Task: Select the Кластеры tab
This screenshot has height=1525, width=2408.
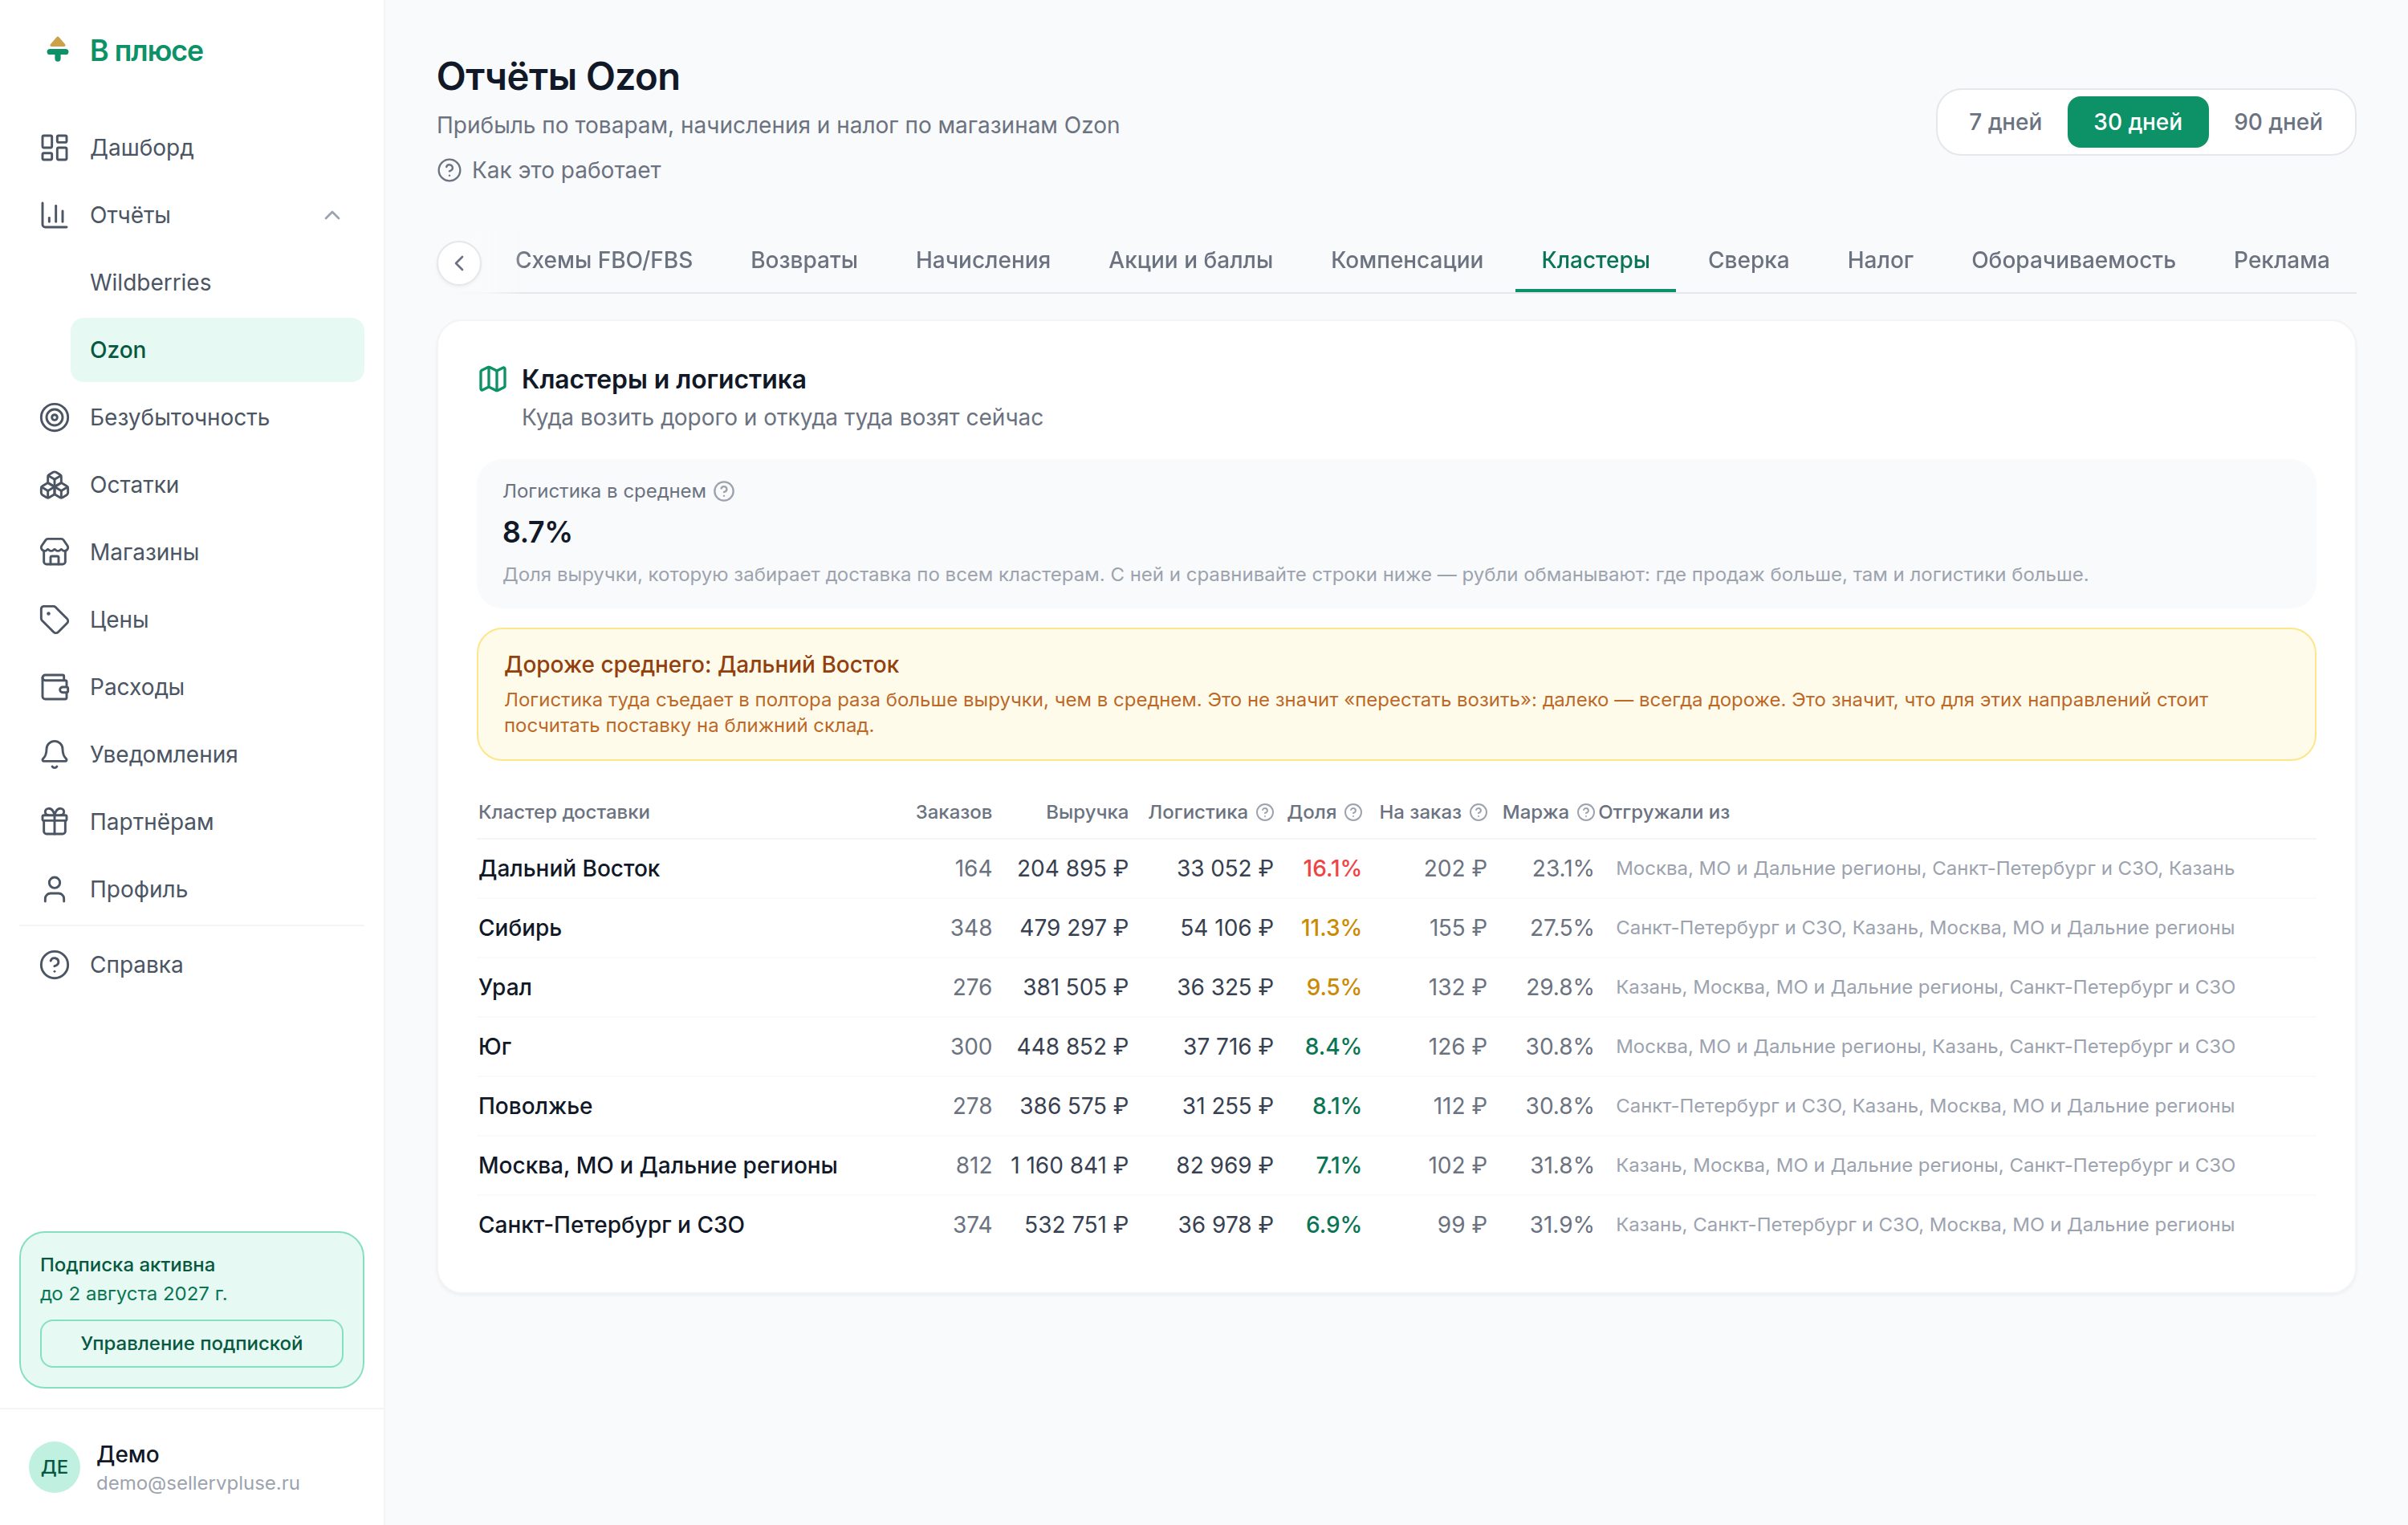Action: 1595,260
